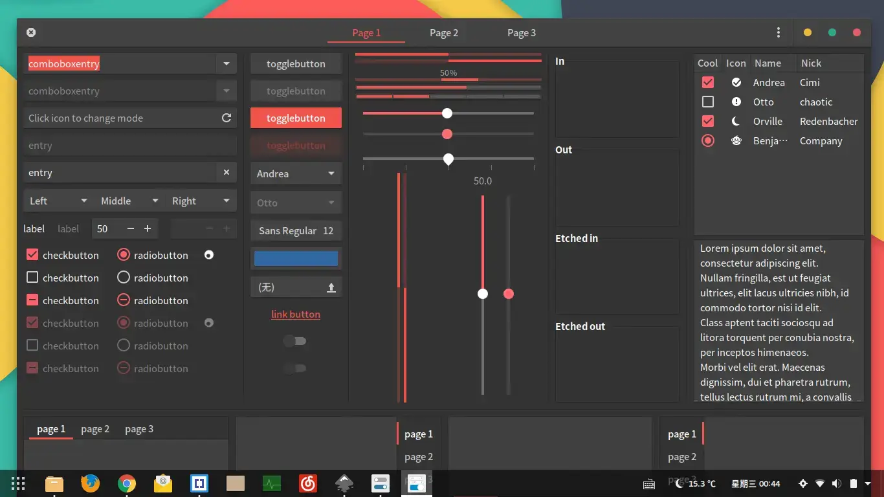Open the comboboxentry dropdown arrow
The width and height of the screenshot is (884, 497).
[227, 63]
